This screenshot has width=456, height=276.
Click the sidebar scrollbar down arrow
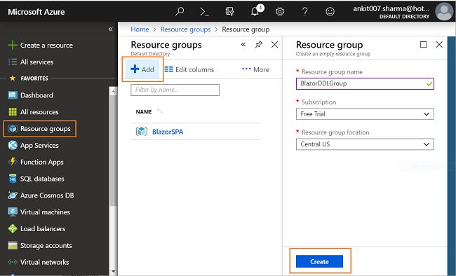coord(114,272)
